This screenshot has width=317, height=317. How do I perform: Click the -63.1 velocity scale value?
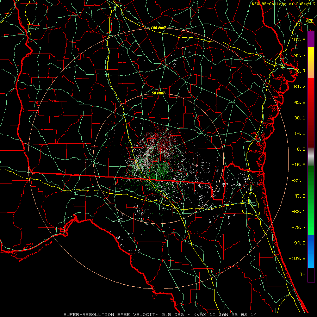(298, 212)
